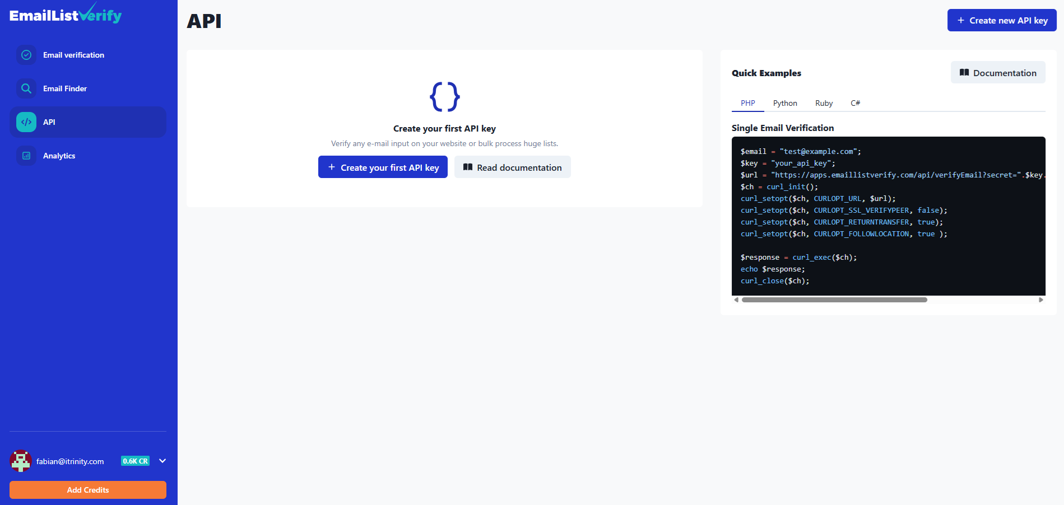Click the Single Email Verification heading

pos(783,128)
